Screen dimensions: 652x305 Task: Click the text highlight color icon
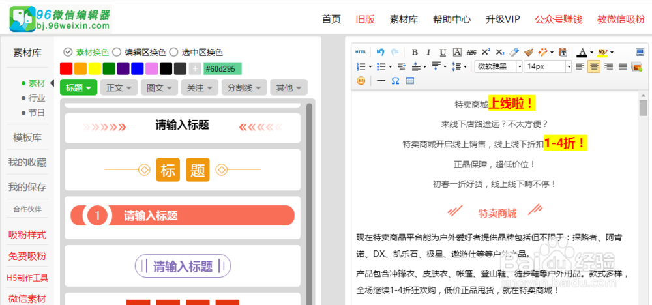click(602, 52)
